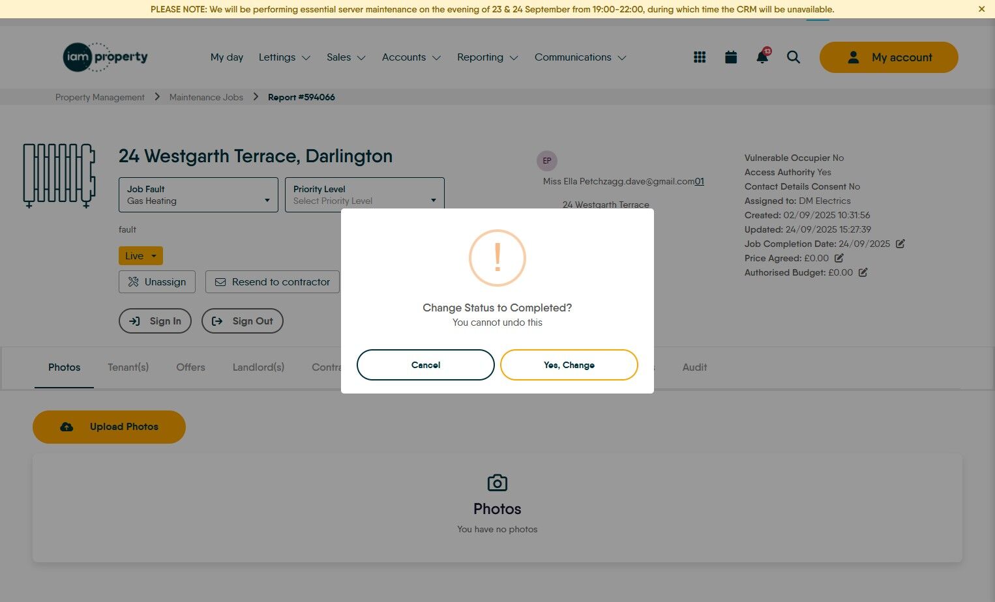The image size is (995, 602).
Task: Edit Price Agreed pencil icon
Action: pyautogui.click(x=839, y=258)
